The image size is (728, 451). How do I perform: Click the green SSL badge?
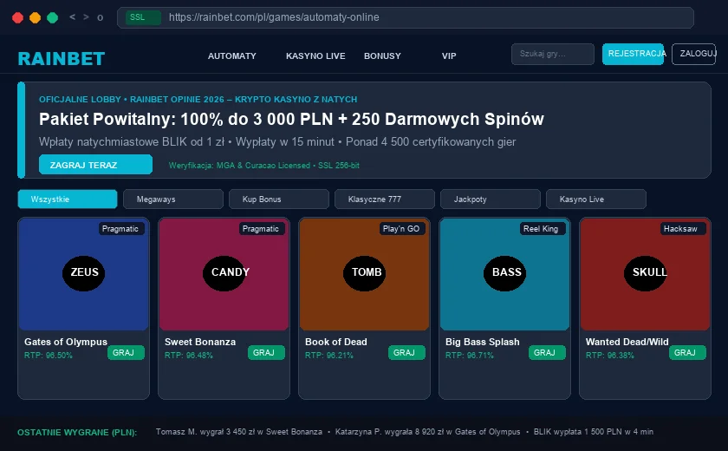tap(143, 17)
